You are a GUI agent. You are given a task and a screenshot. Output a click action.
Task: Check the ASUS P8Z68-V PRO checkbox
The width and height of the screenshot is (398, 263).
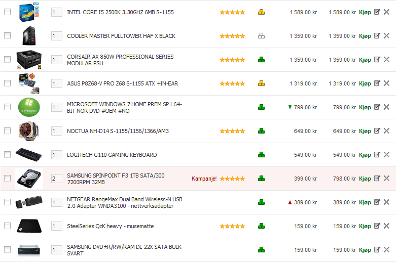click(x=8, y=83)
